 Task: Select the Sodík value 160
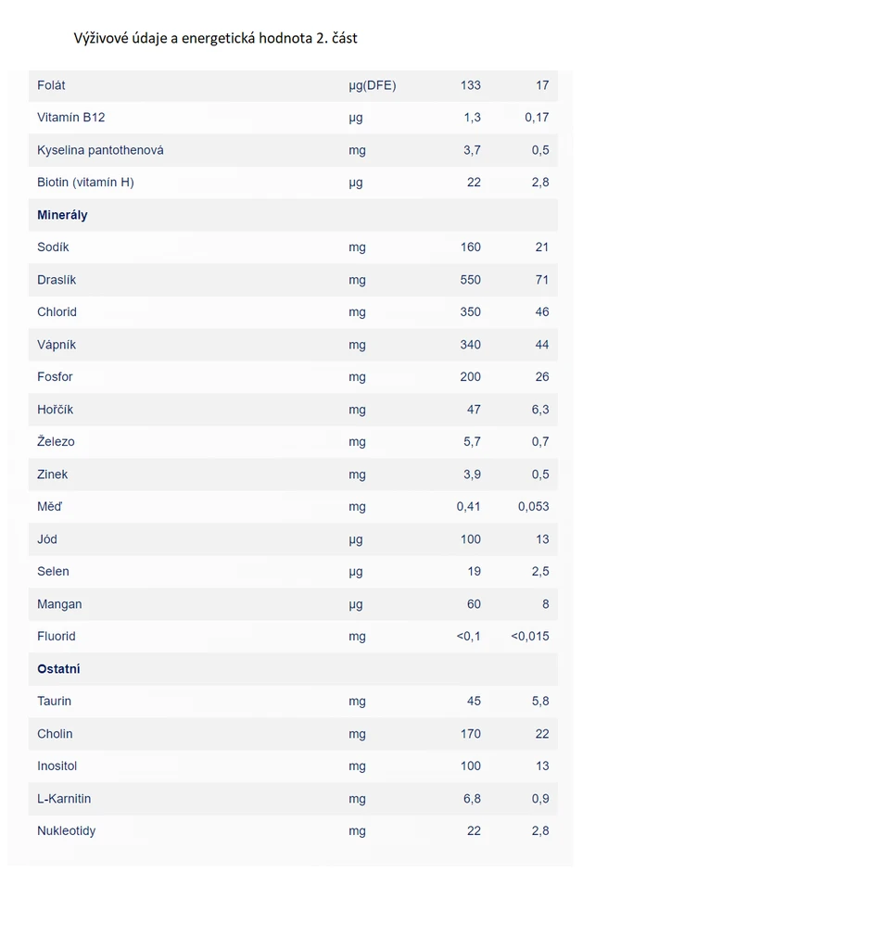(x=470, y=247)
